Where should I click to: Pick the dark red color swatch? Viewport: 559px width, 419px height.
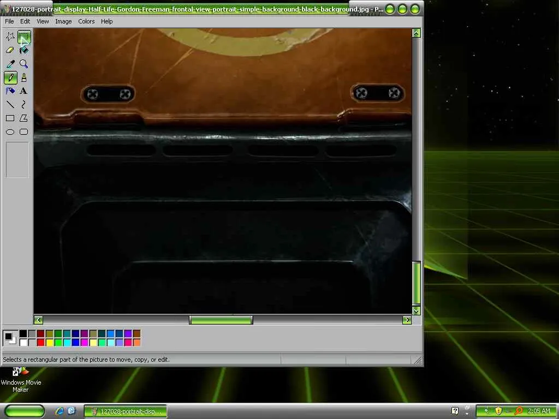tap(40, 334)
